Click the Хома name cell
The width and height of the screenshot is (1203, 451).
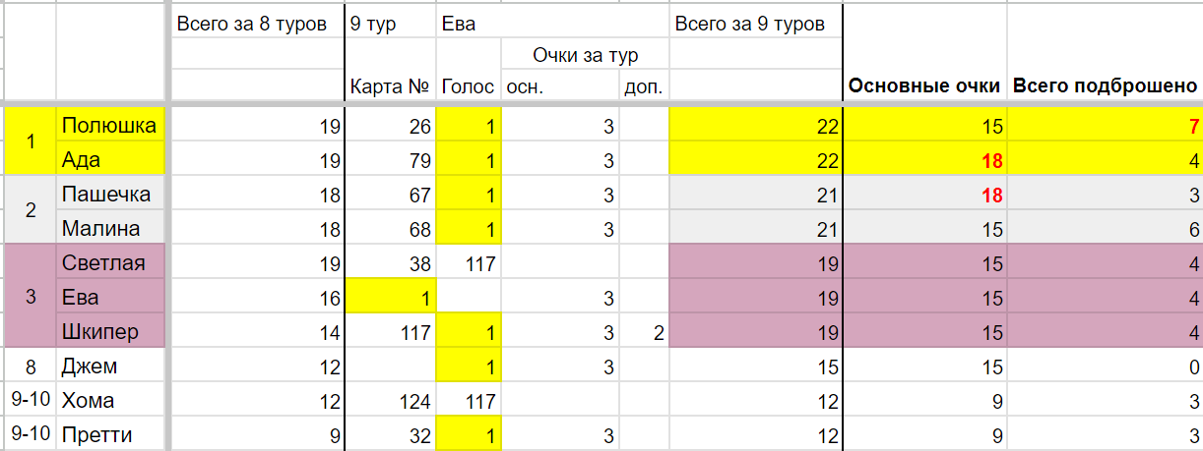(111, 401)
